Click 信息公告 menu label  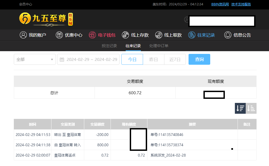242,35
